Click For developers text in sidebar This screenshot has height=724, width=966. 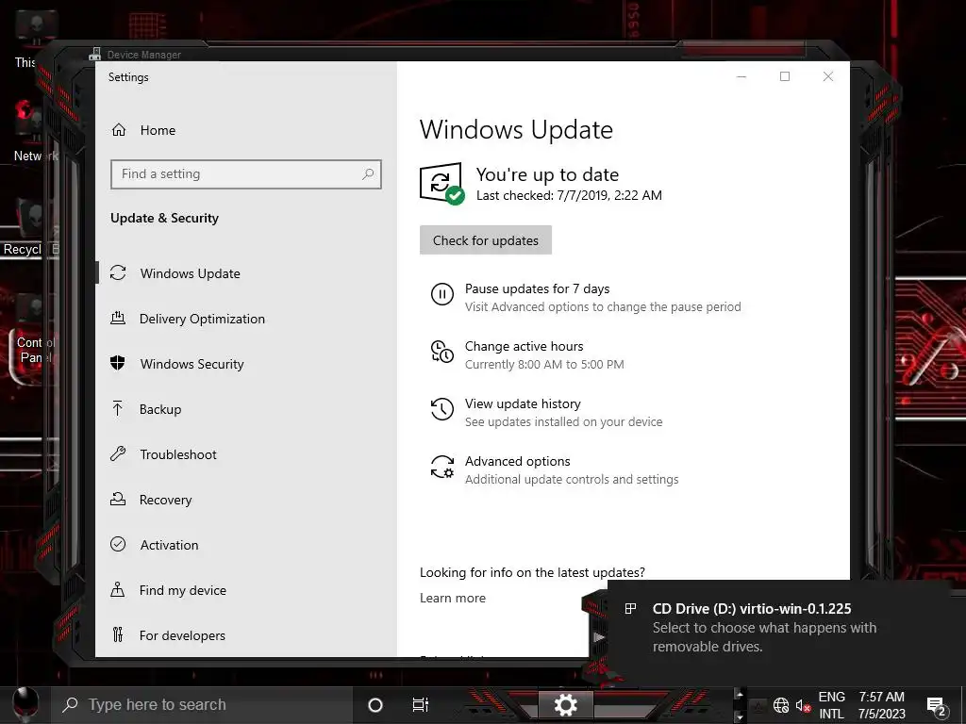click(x=182, y=635)
